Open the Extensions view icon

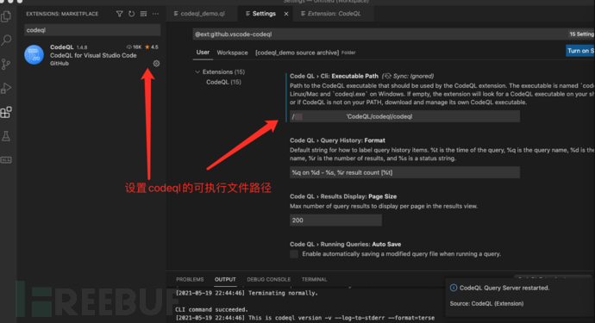pyautogui.click(x=6, y=112)
